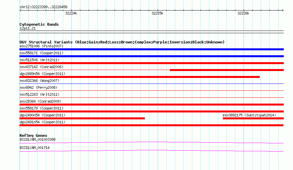Image resolution: width=293 pixels, height=170 pixels.
Task: Open variant label nsv558171 (Cooper2011)
Action: (41, 53)
